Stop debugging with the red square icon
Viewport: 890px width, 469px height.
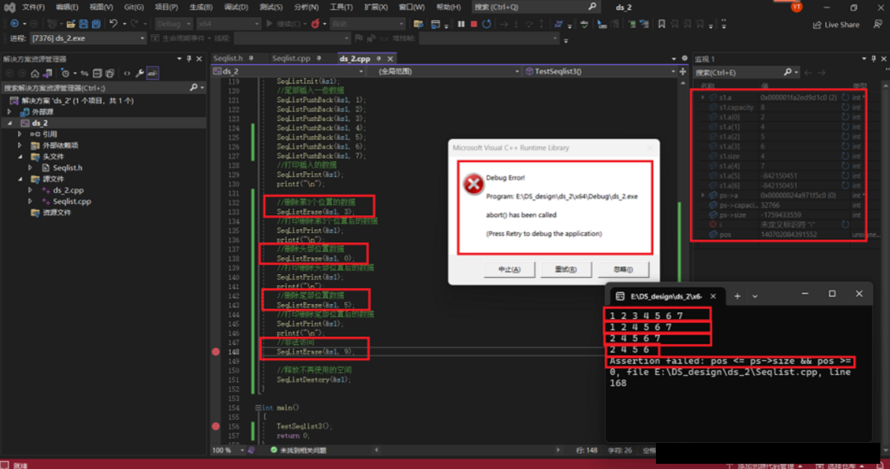[x=473, y=24]
